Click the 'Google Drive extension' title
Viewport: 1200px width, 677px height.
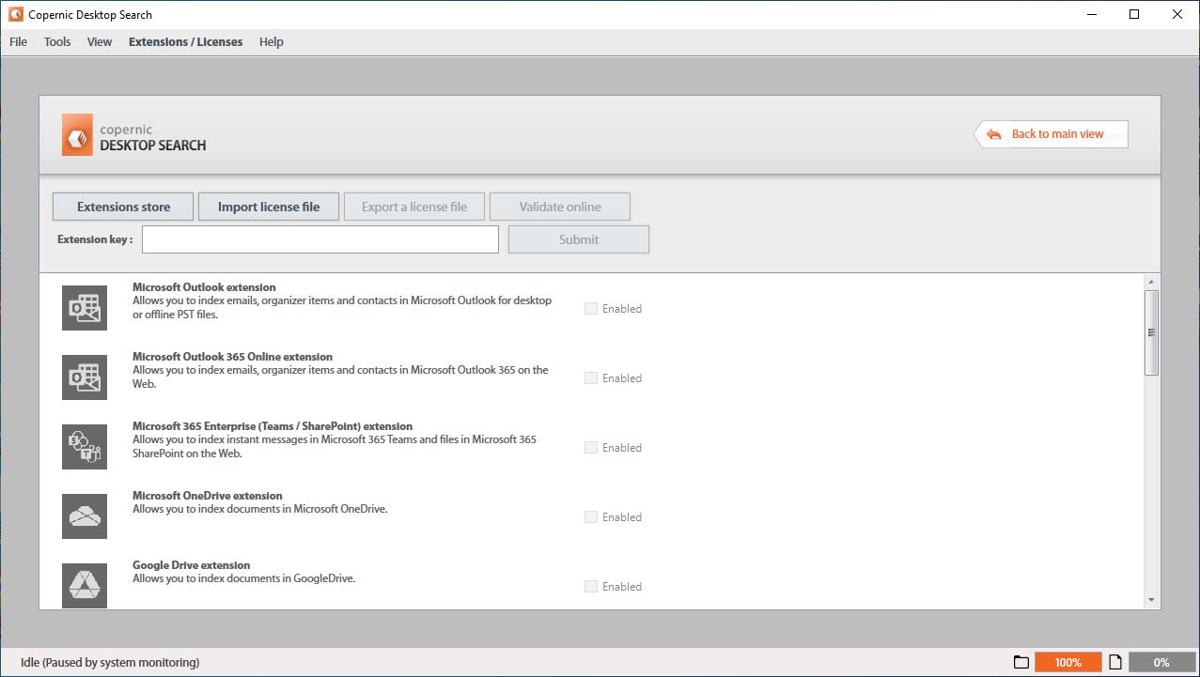(x=191, y=565)
